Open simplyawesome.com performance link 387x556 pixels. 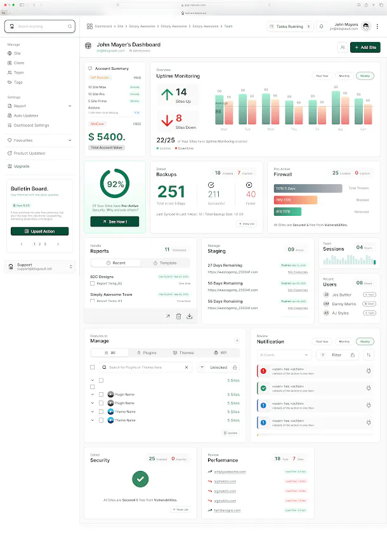pos(230,472)
